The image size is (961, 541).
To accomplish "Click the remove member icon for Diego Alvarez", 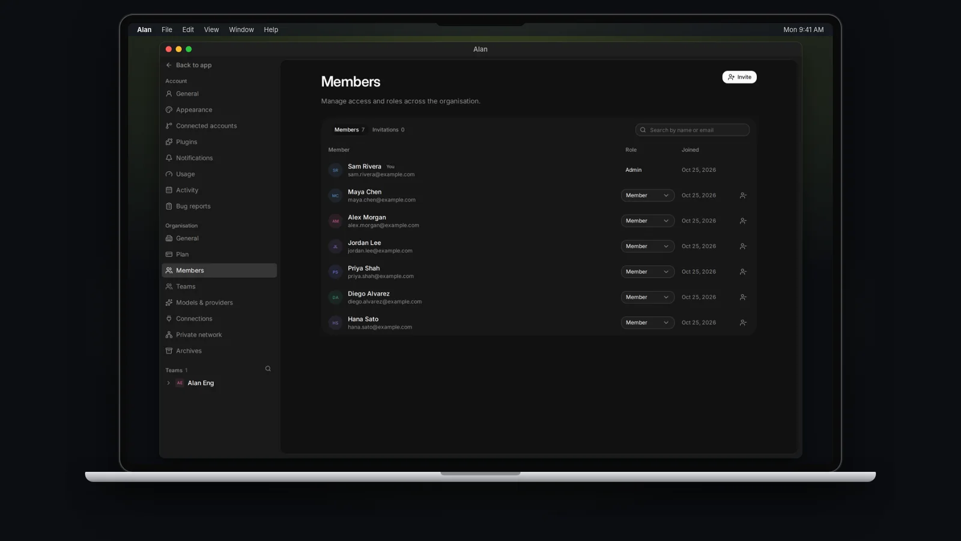I will click(743, 297).
